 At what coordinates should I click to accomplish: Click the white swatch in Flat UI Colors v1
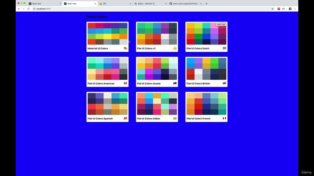tap(165, 37)
